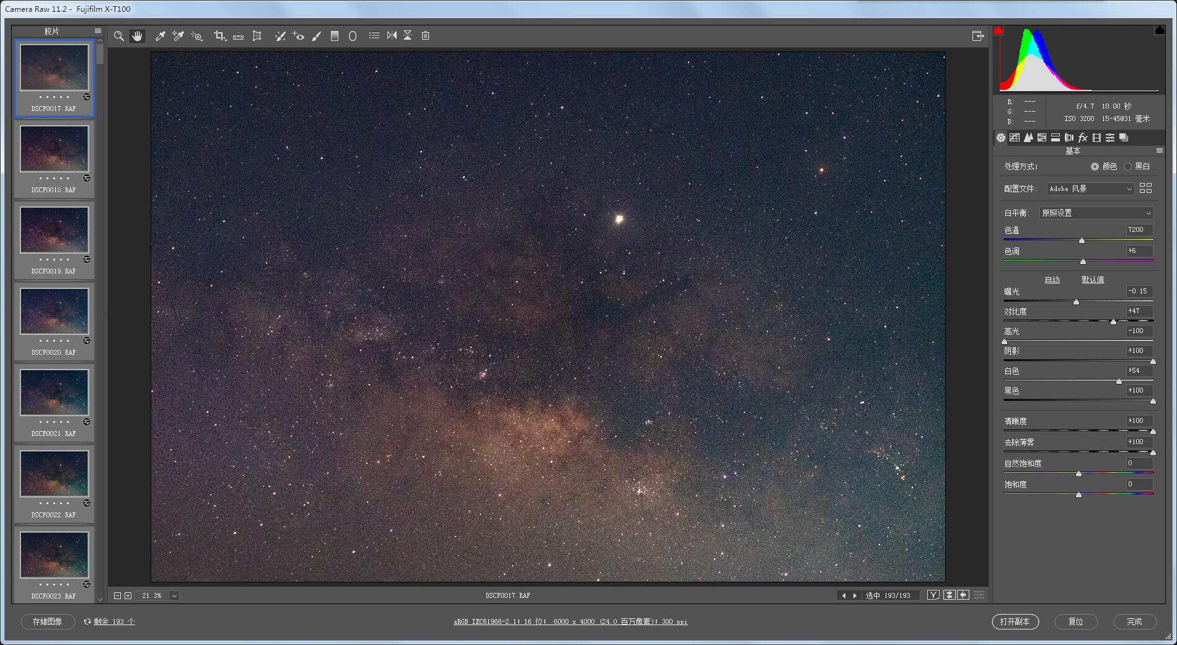Select the Color Sampler tool
The width and height of the screenshot is (1177, 645).
click(179, 36)
